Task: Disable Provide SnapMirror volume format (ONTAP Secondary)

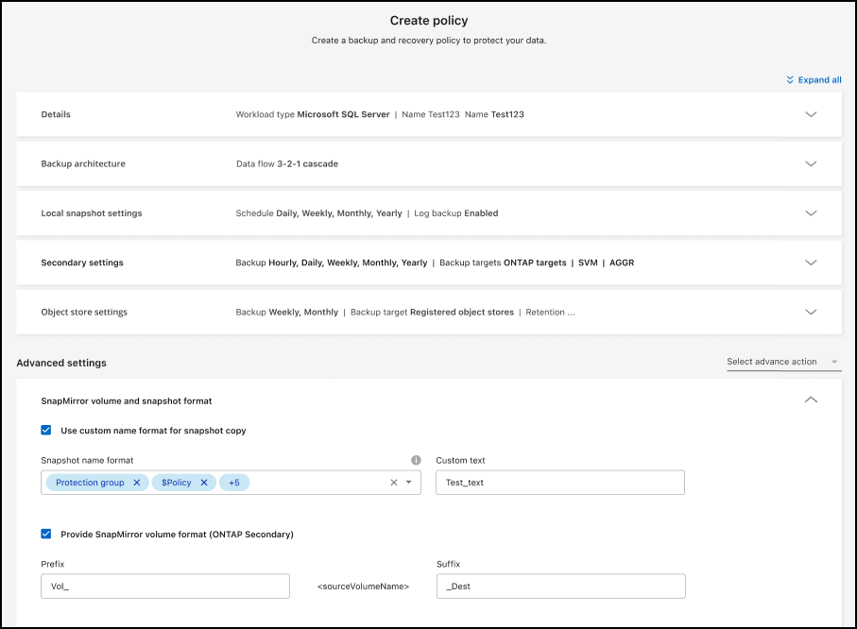Action: coord(46,534)
